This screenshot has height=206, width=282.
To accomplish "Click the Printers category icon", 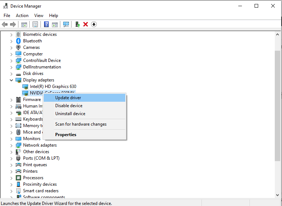I will tap(18, 171).
